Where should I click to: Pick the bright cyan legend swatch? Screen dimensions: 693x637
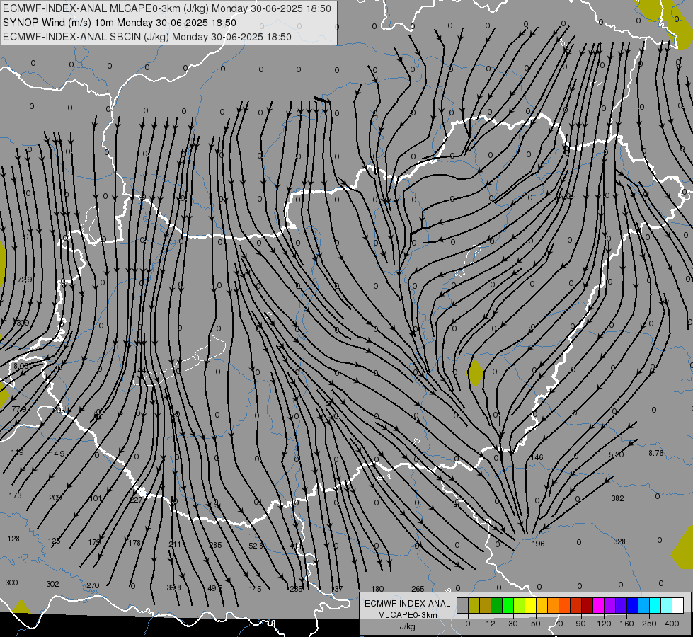655,605
